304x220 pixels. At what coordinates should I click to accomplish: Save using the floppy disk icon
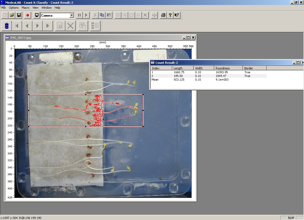coord(19,15)
